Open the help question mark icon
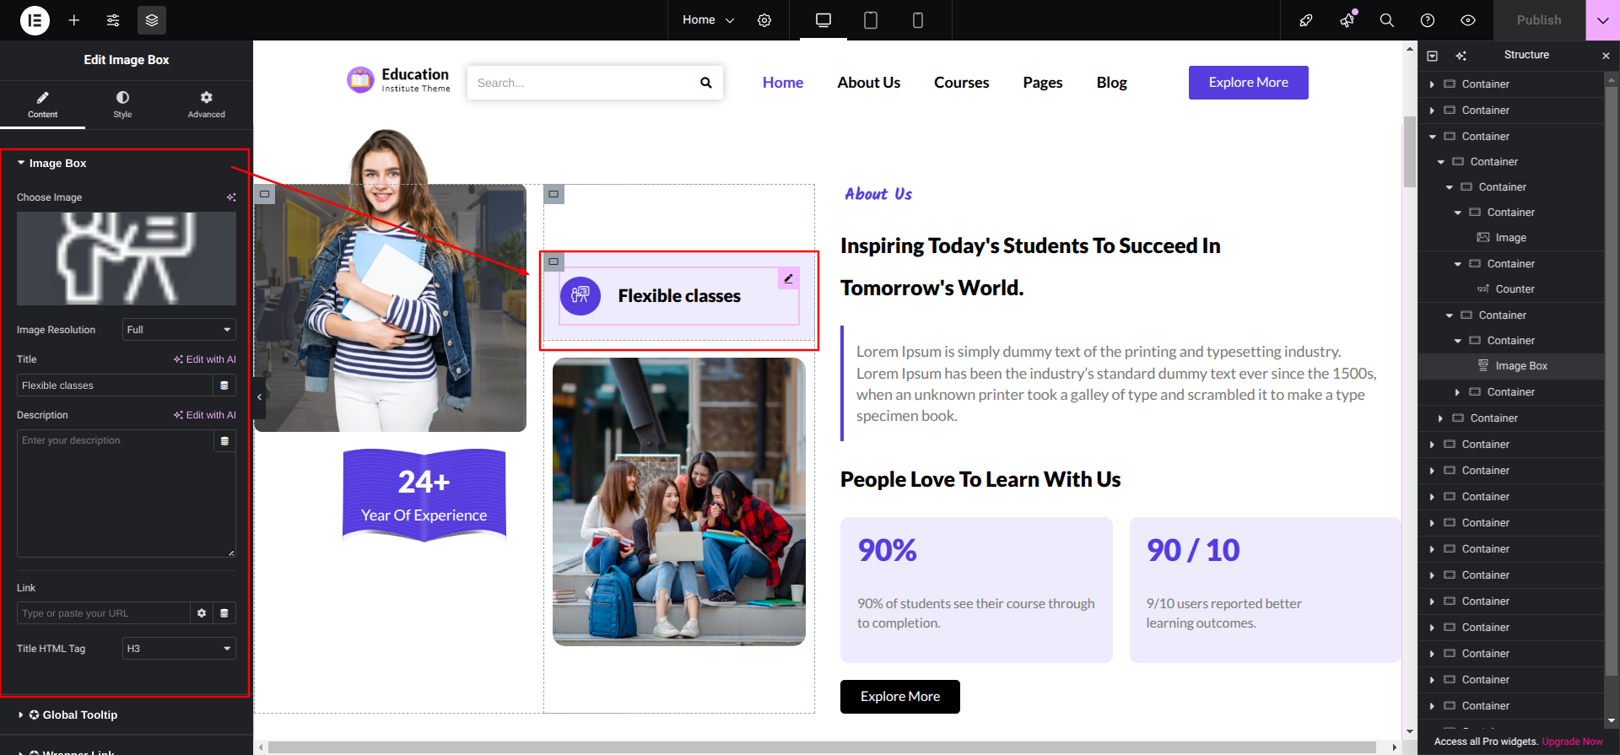 (1428, 20)
